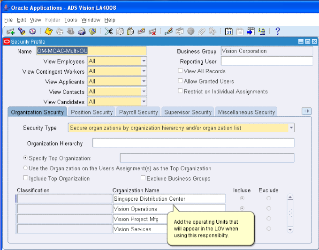
Task: Check Restrict on Individual Assignments
Action: [x=180, y=91]
